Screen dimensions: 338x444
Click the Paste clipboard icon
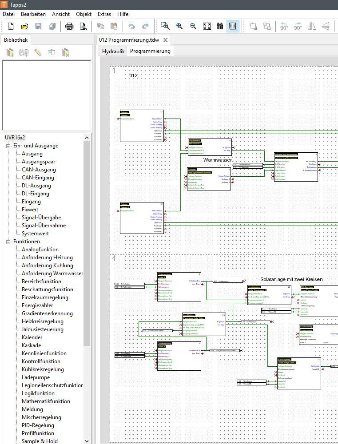click(x=114, y=26)
